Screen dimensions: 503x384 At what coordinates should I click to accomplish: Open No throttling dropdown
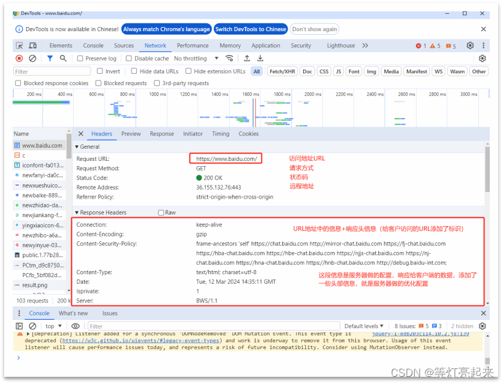pyautogui.click(x=196, y=58)
